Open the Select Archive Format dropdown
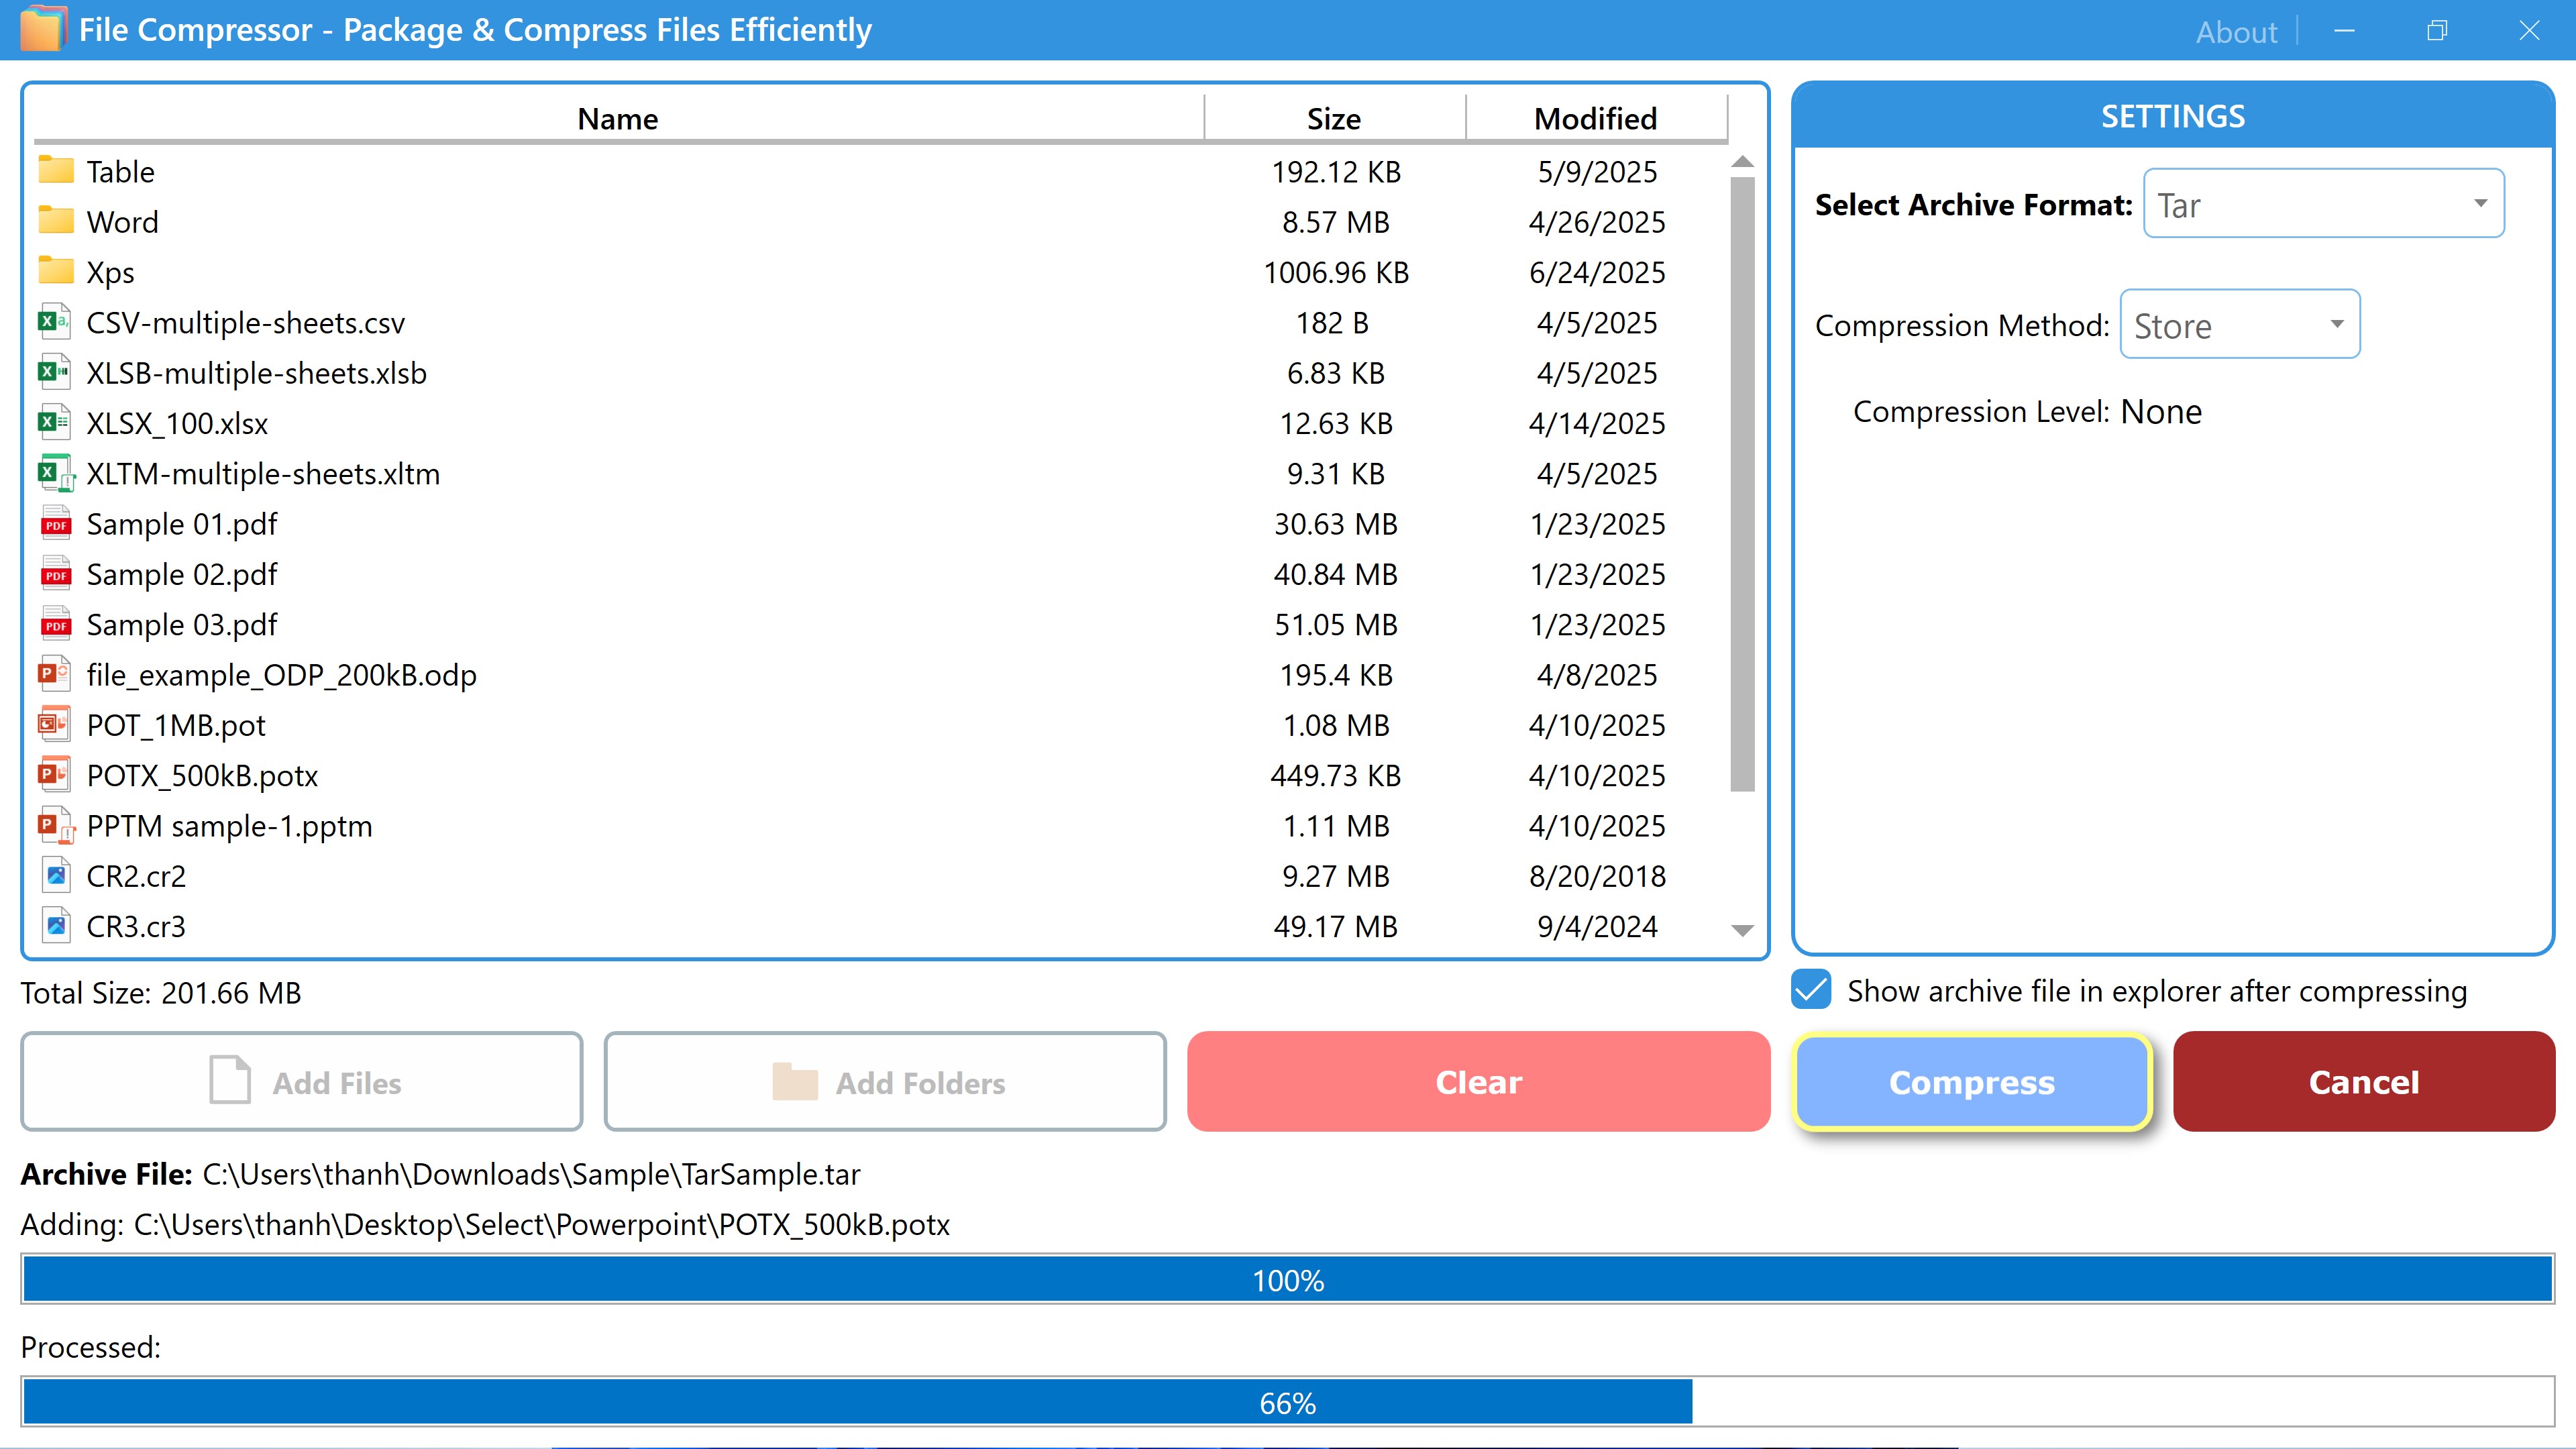Image resolution: width=2576 pixels, height=1449 pixels. pyautogui.click(x=2323, y=204)
